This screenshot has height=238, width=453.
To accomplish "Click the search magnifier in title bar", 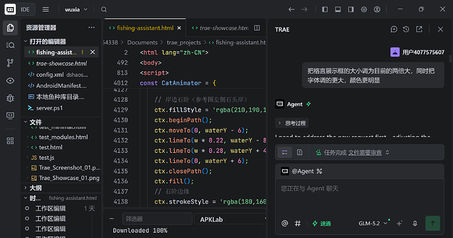I will tap(104, 10).
